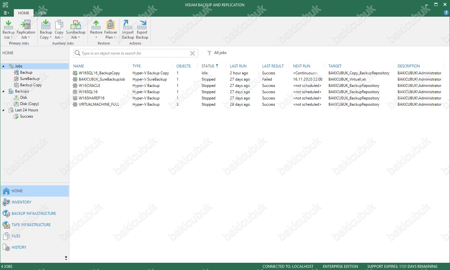Sort by the OBJECTS column header
450x270 pixels.
tap(183, 66)
